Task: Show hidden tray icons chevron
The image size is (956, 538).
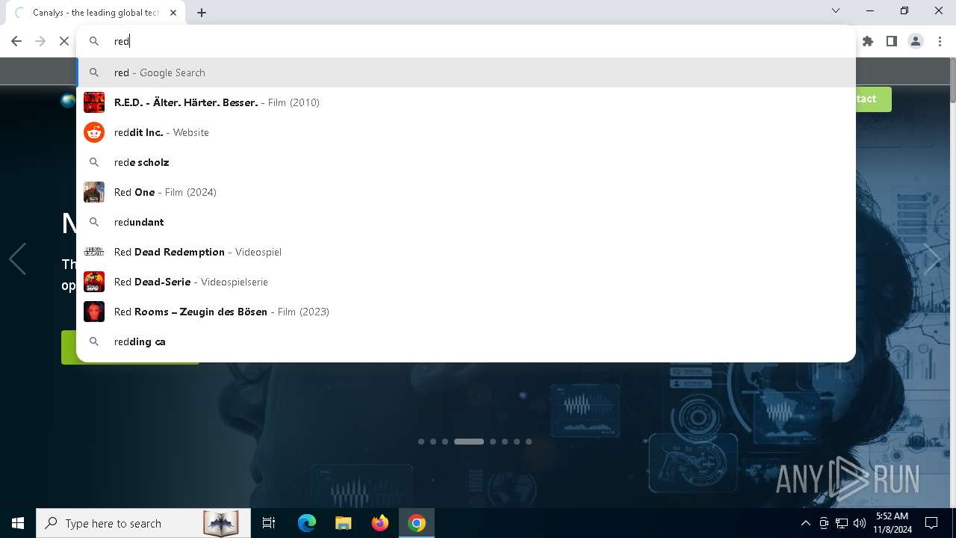Action: point(805,523)
